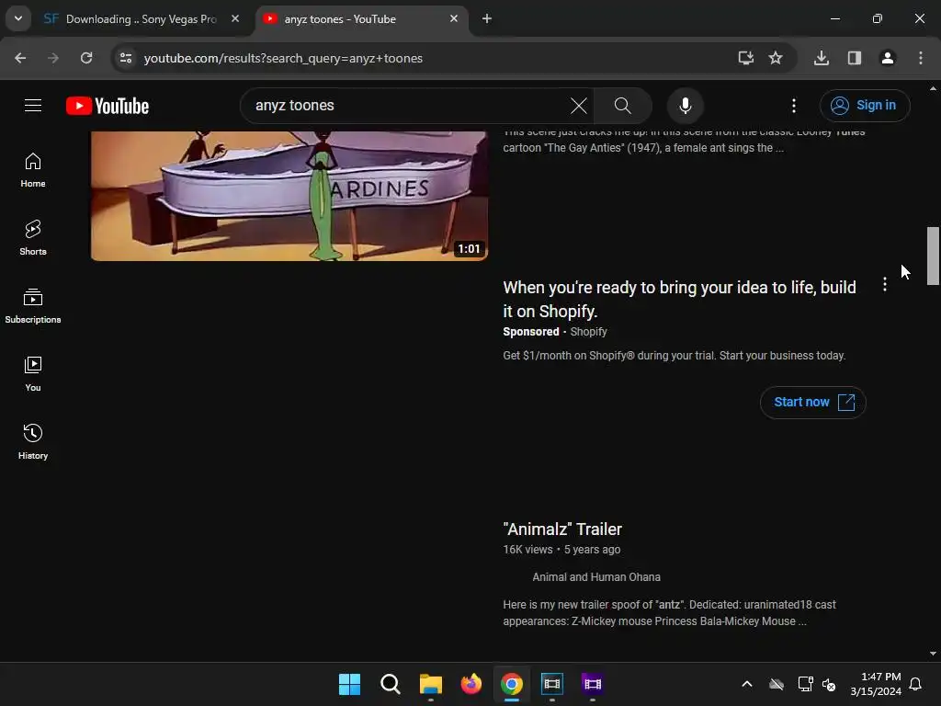Open Subscriptions in the sidebar
The height and width of the screenshot is (706, 941).
33,305
